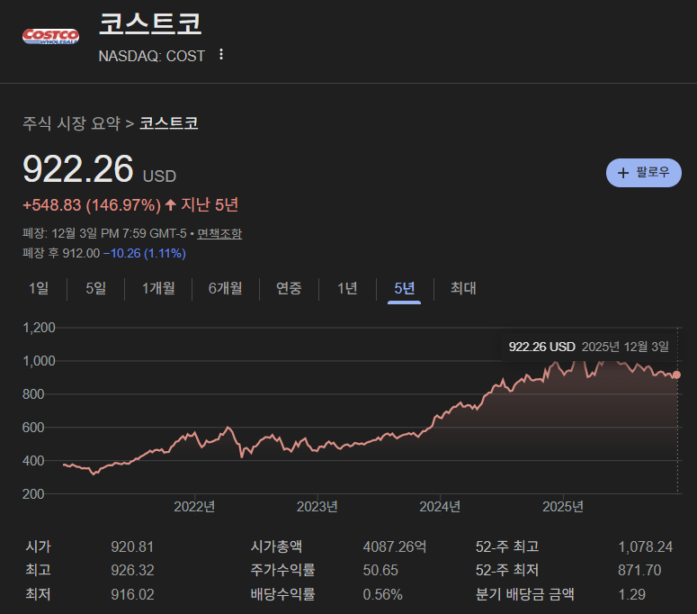Click the 2023년 axis label

(317, 506)
